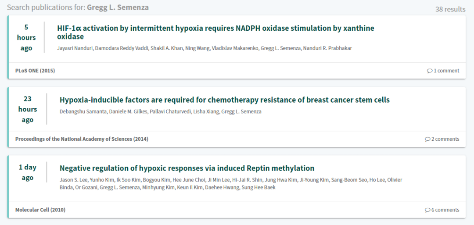The width and height of the screenshot is (474, 225).
Task: Click the comment bubble icon beside 2 comments
Action: pyautogui.click(x=427, y=139)
